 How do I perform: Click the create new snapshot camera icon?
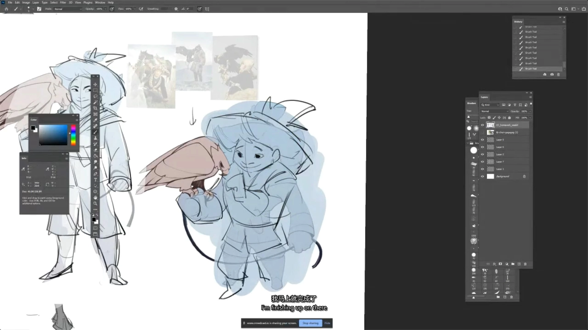552,75
